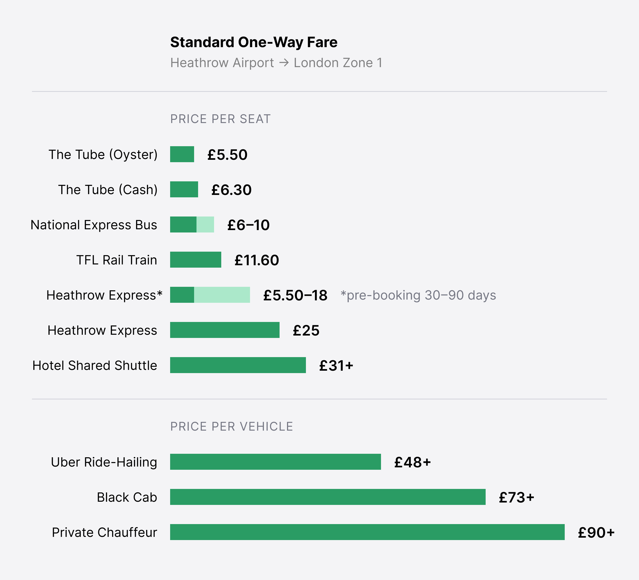Select the Heathrow Airport to London subtitle

coord(276,63)
